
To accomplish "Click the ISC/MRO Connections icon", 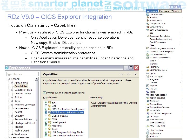I will click(x=148, y=58).
